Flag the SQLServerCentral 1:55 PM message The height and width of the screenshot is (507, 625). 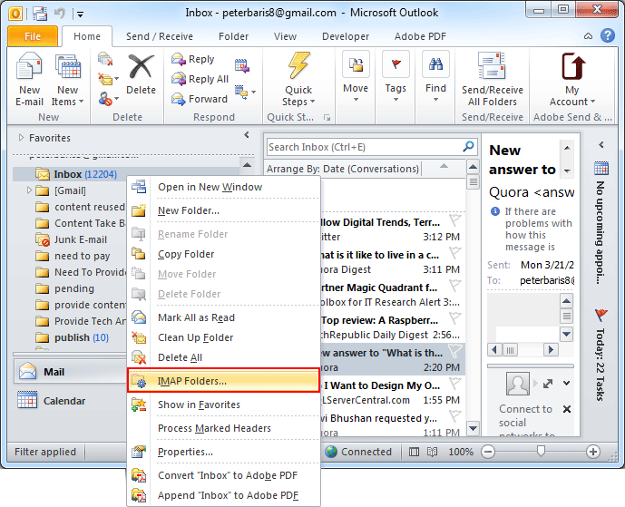point(454,383)
